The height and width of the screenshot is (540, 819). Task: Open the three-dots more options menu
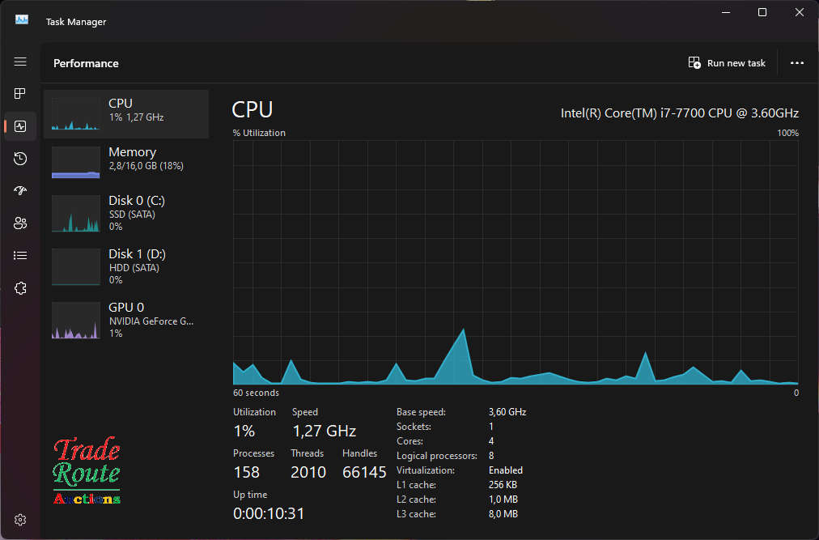[797, 63]
